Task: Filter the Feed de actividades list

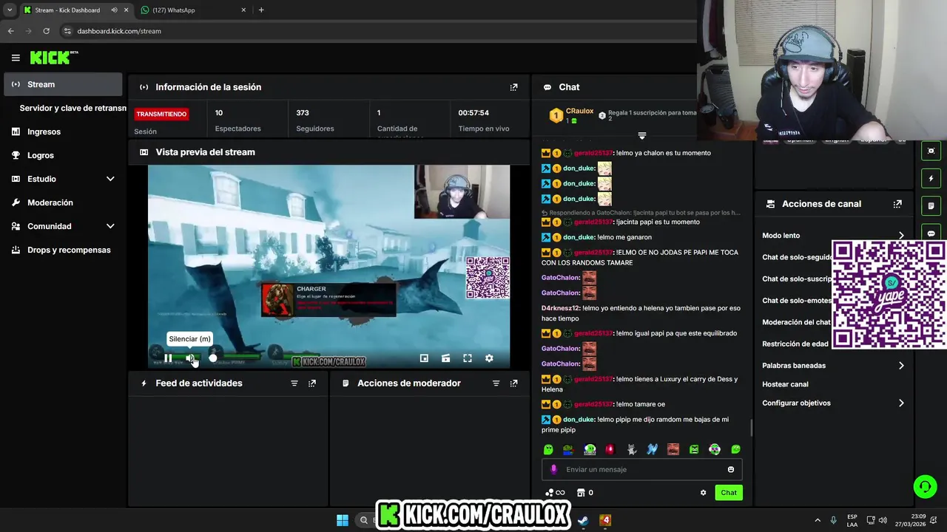Action: click(294, 383)
